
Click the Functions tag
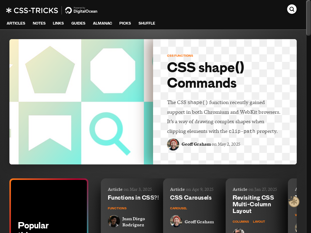(x=117, y=208)
